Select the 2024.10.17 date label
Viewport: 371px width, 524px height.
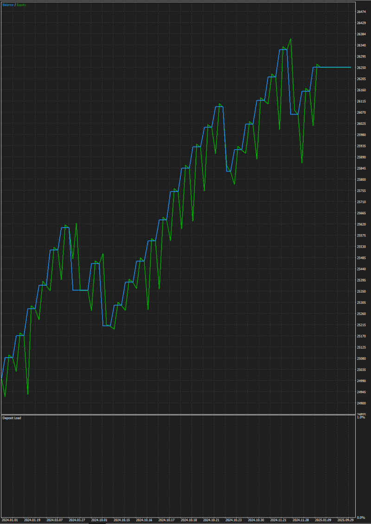[x=166, y=520]
